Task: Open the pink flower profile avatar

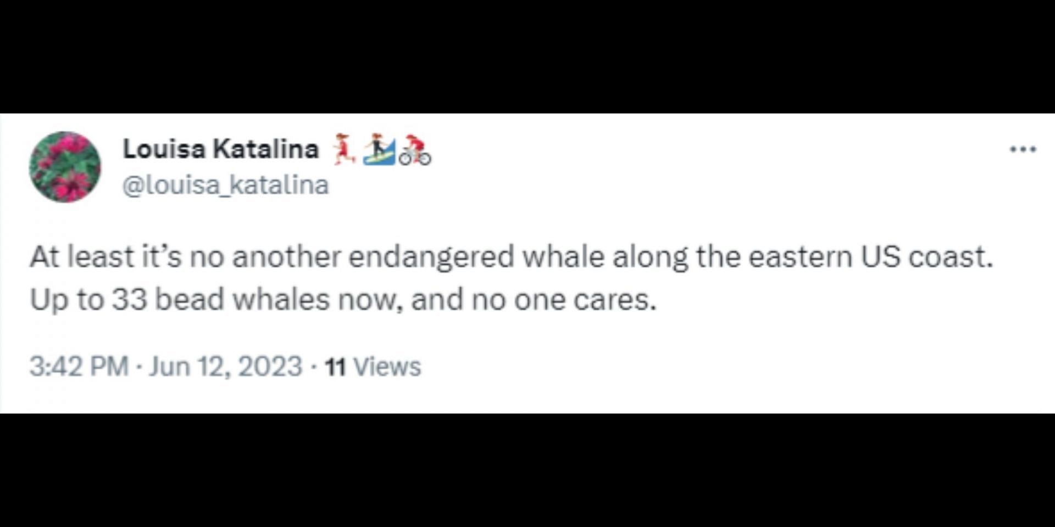Action: pyautogui.click(x=65, y=167)
